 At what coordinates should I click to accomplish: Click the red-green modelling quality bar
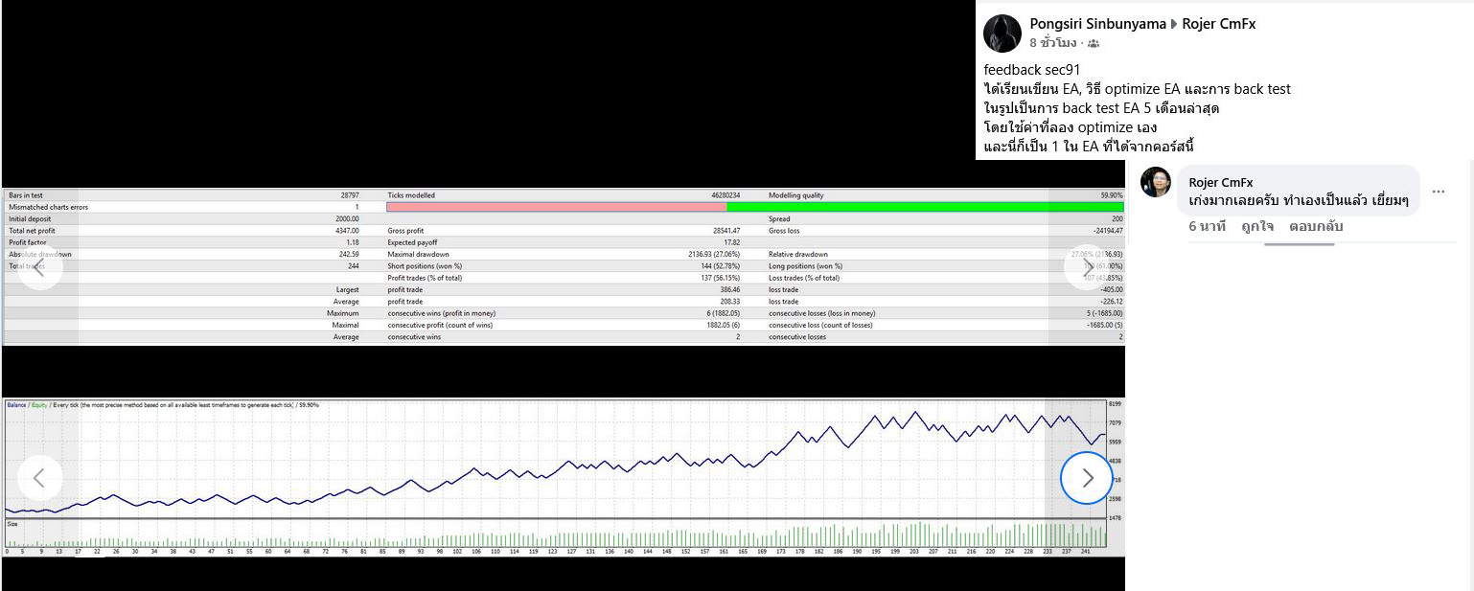[754, 207]
